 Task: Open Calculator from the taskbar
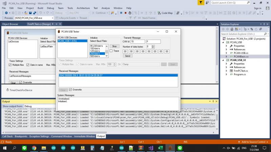pos(92,148)
